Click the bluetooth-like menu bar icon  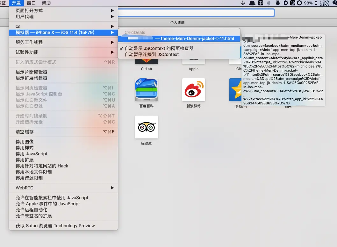pyautogui.click(x=269, y=3)
